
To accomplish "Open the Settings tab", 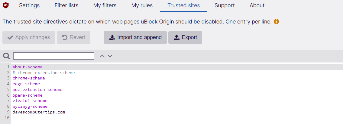I will click(x=29, y=5).
